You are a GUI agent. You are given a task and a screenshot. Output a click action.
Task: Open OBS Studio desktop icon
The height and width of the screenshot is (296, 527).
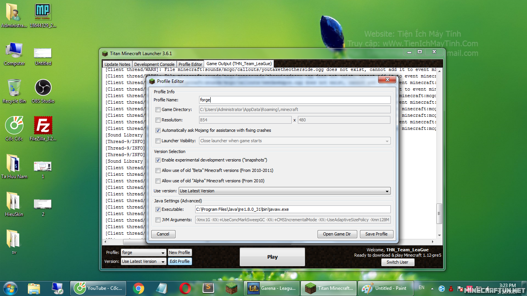point(43,89)
